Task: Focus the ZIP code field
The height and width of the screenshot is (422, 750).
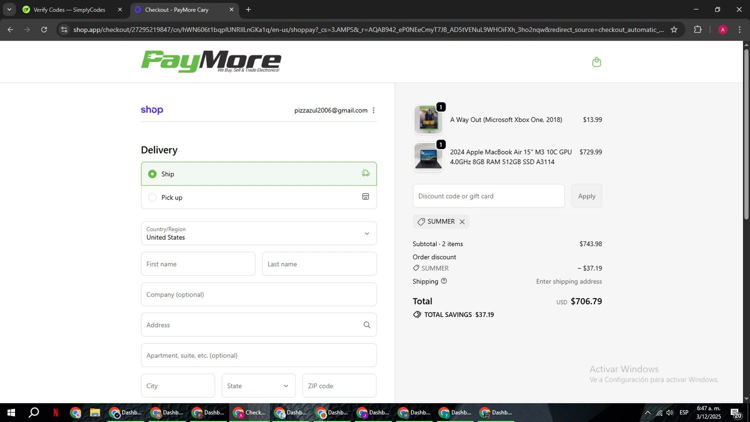Action: tap(339, 385)
